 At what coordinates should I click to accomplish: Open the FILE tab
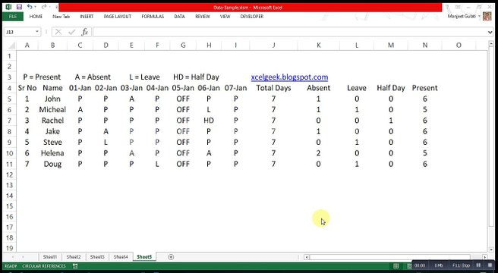(x=13, y=17)
